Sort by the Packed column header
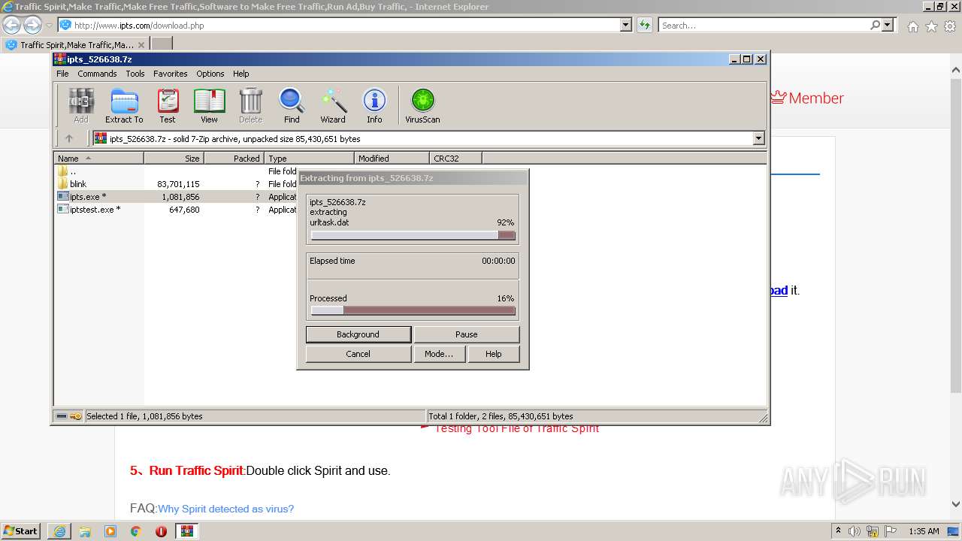 click(234, 159)
